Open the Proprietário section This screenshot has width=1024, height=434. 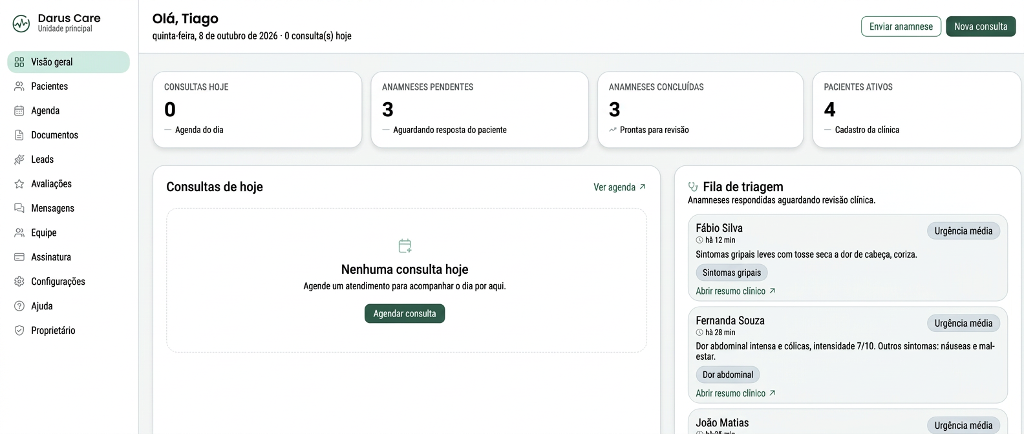69,331
